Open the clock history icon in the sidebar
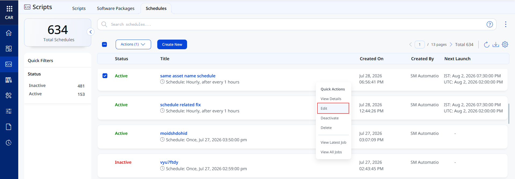Viewport: 515px width, 179px height. [x=9, y=143]
